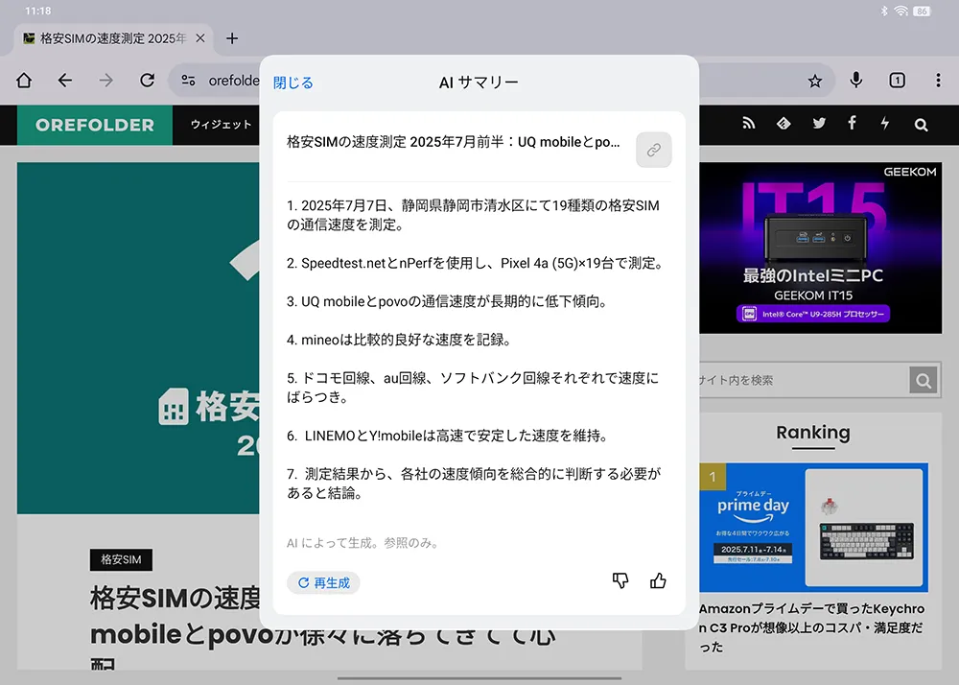Click the wifi status icon
The image size is (959, 685).
(901, 11)
